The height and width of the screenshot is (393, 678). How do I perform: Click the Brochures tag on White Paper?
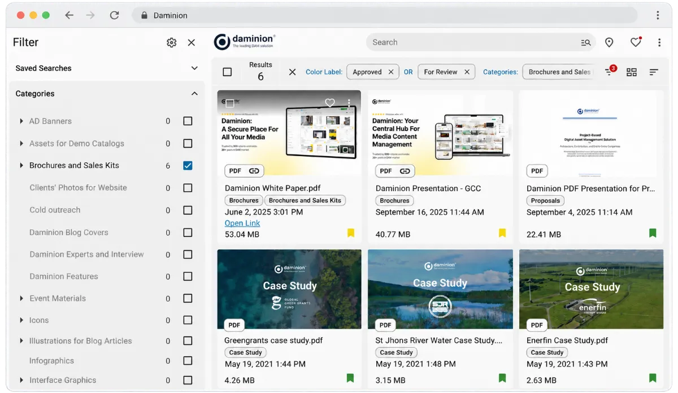click(244, 200)
